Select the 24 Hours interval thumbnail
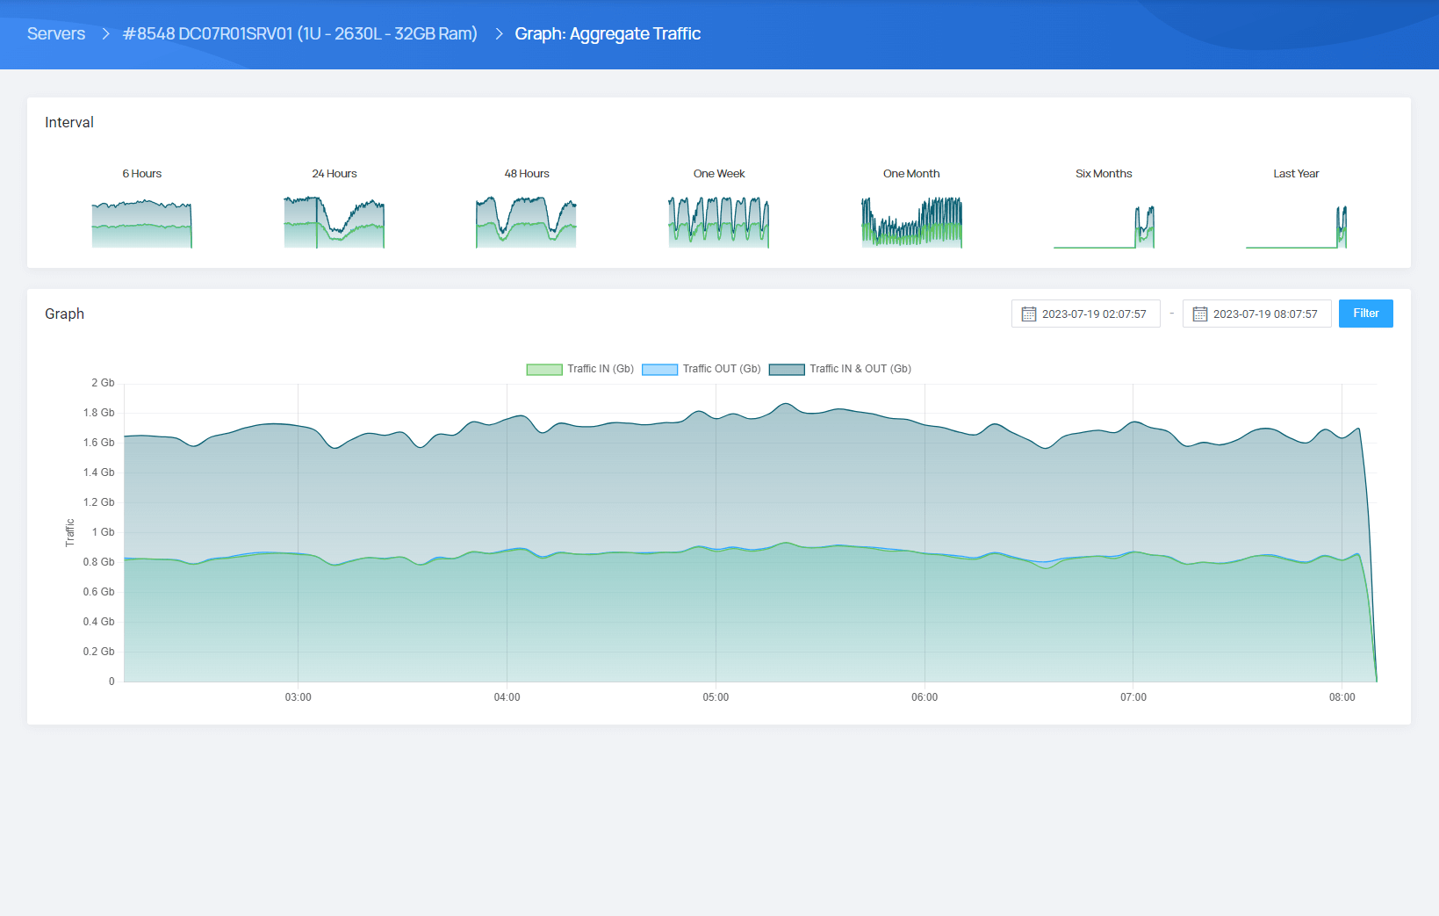The image size is (1439, 916). tap(334, 223)
